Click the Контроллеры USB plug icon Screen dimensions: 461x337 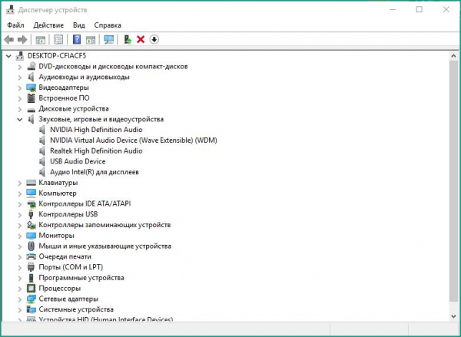click(x=32, y=214)
